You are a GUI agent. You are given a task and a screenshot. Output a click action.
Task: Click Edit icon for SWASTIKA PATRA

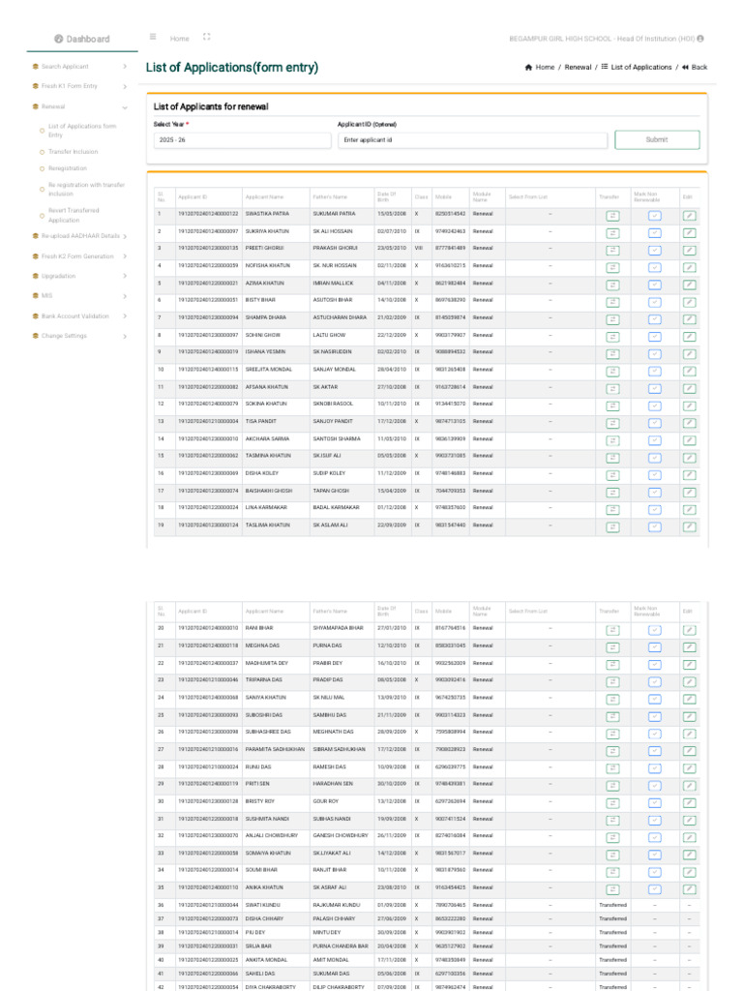(689, 216)
